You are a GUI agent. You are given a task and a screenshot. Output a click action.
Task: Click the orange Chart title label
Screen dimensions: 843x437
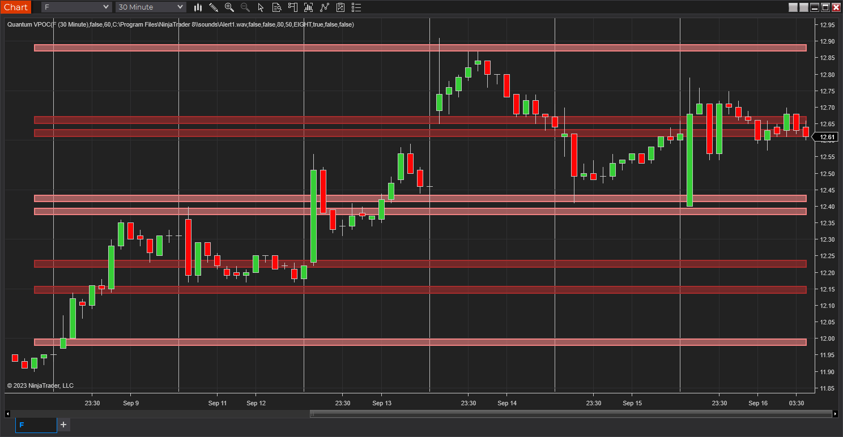(15, 7)
